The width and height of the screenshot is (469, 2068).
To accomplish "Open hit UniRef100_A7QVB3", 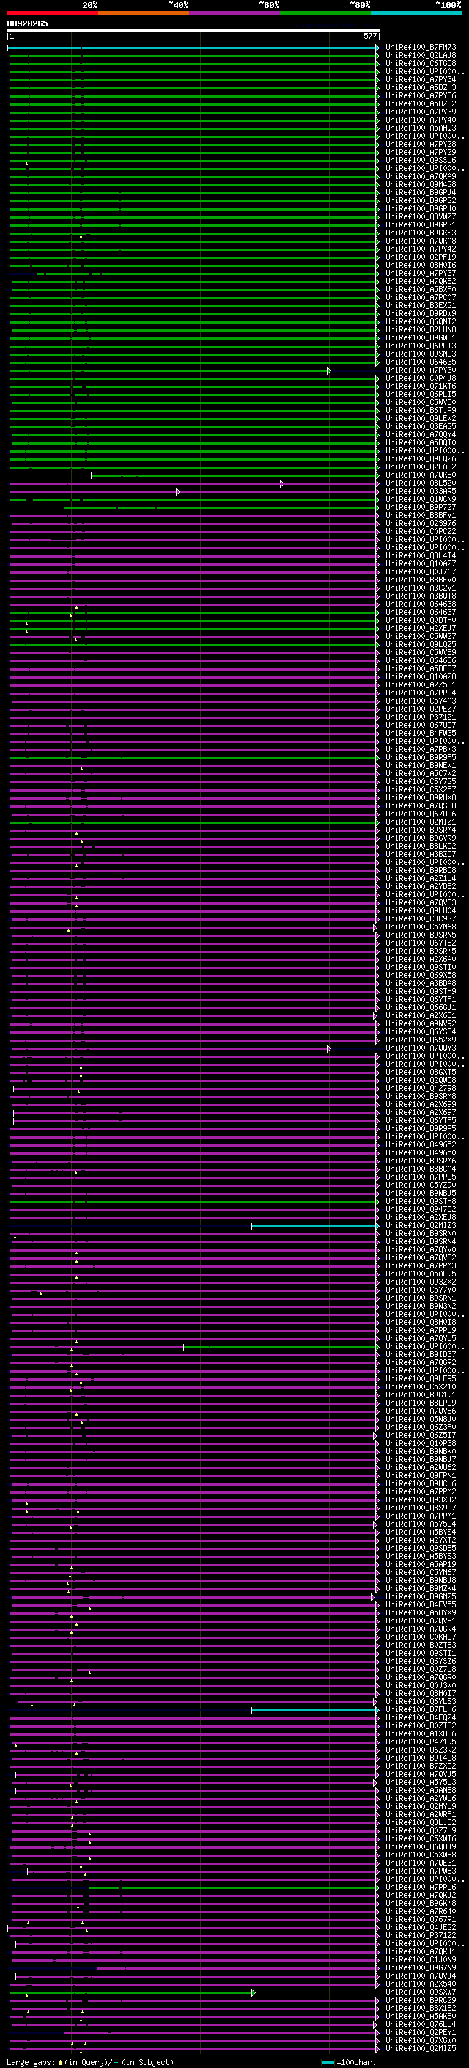I will click(x=420, y=902).
